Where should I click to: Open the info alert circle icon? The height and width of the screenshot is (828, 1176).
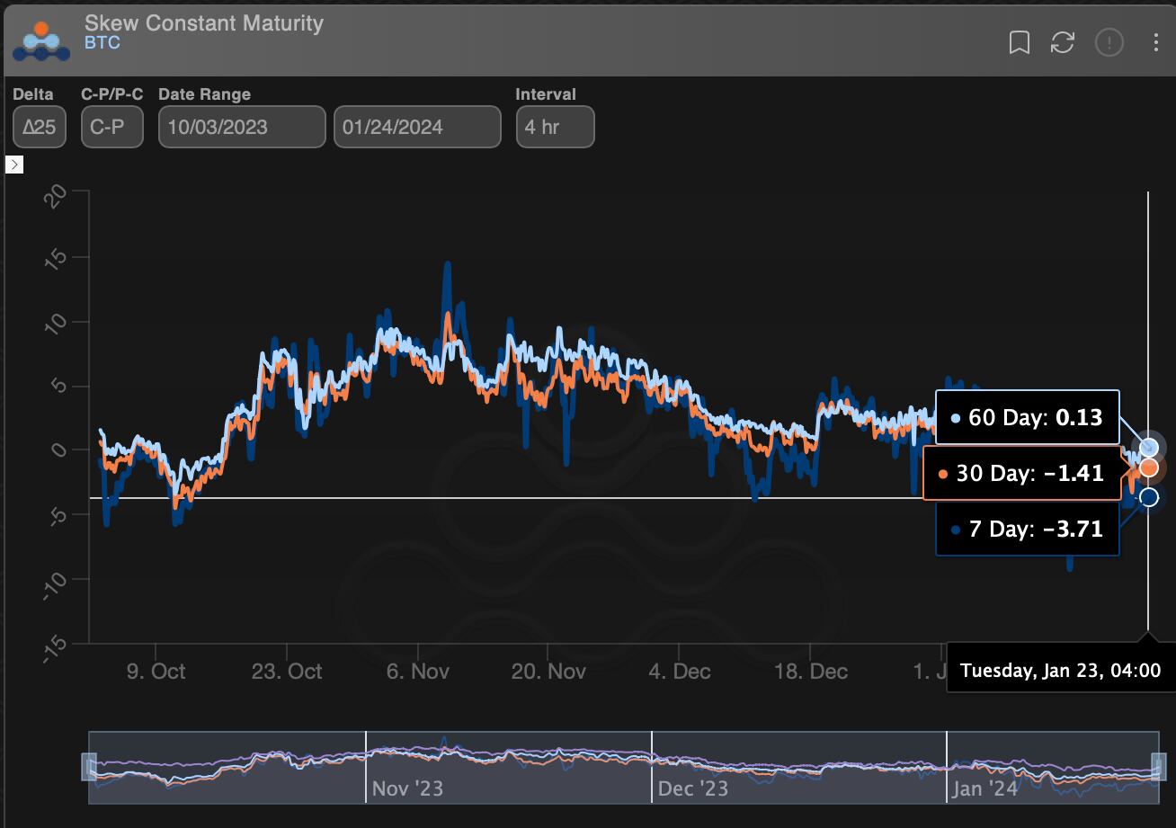tap(1109, 42)
